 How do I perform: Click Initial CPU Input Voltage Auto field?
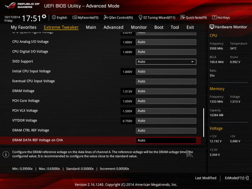click(x=166, y=71)
